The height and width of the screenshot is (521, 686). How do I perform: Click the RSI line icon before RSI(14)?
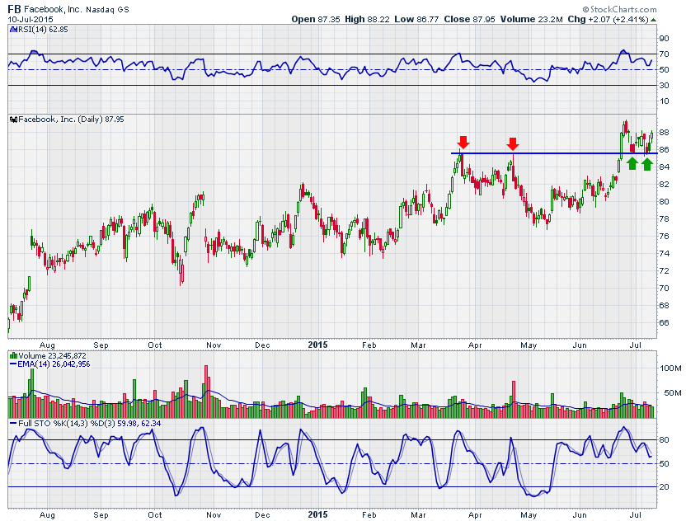12,30
